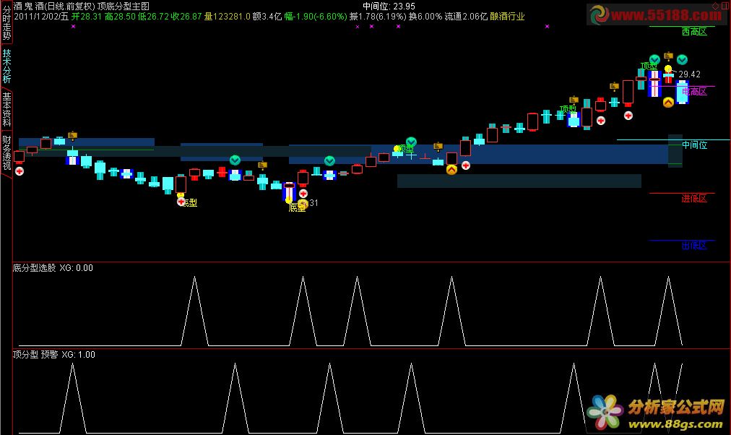This screenshot has height=435, width=731.
Task: Click the last candlestick on the price chart
Action: [x=682, y=92]
